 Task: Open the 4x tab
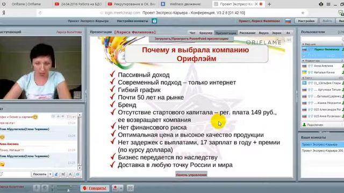[x=288, y=33]
